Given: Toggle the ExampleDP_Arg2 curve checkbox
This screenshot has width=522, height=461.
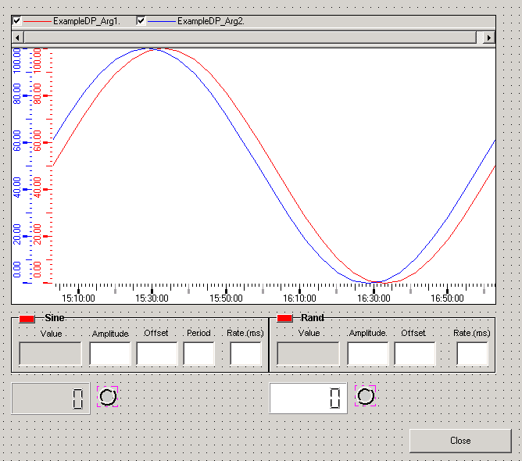Looking at the screenshot, I should tap(141, 21).
